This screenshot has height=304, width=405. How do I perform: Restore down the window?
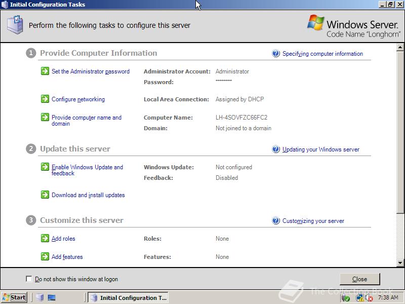[390, 5]
